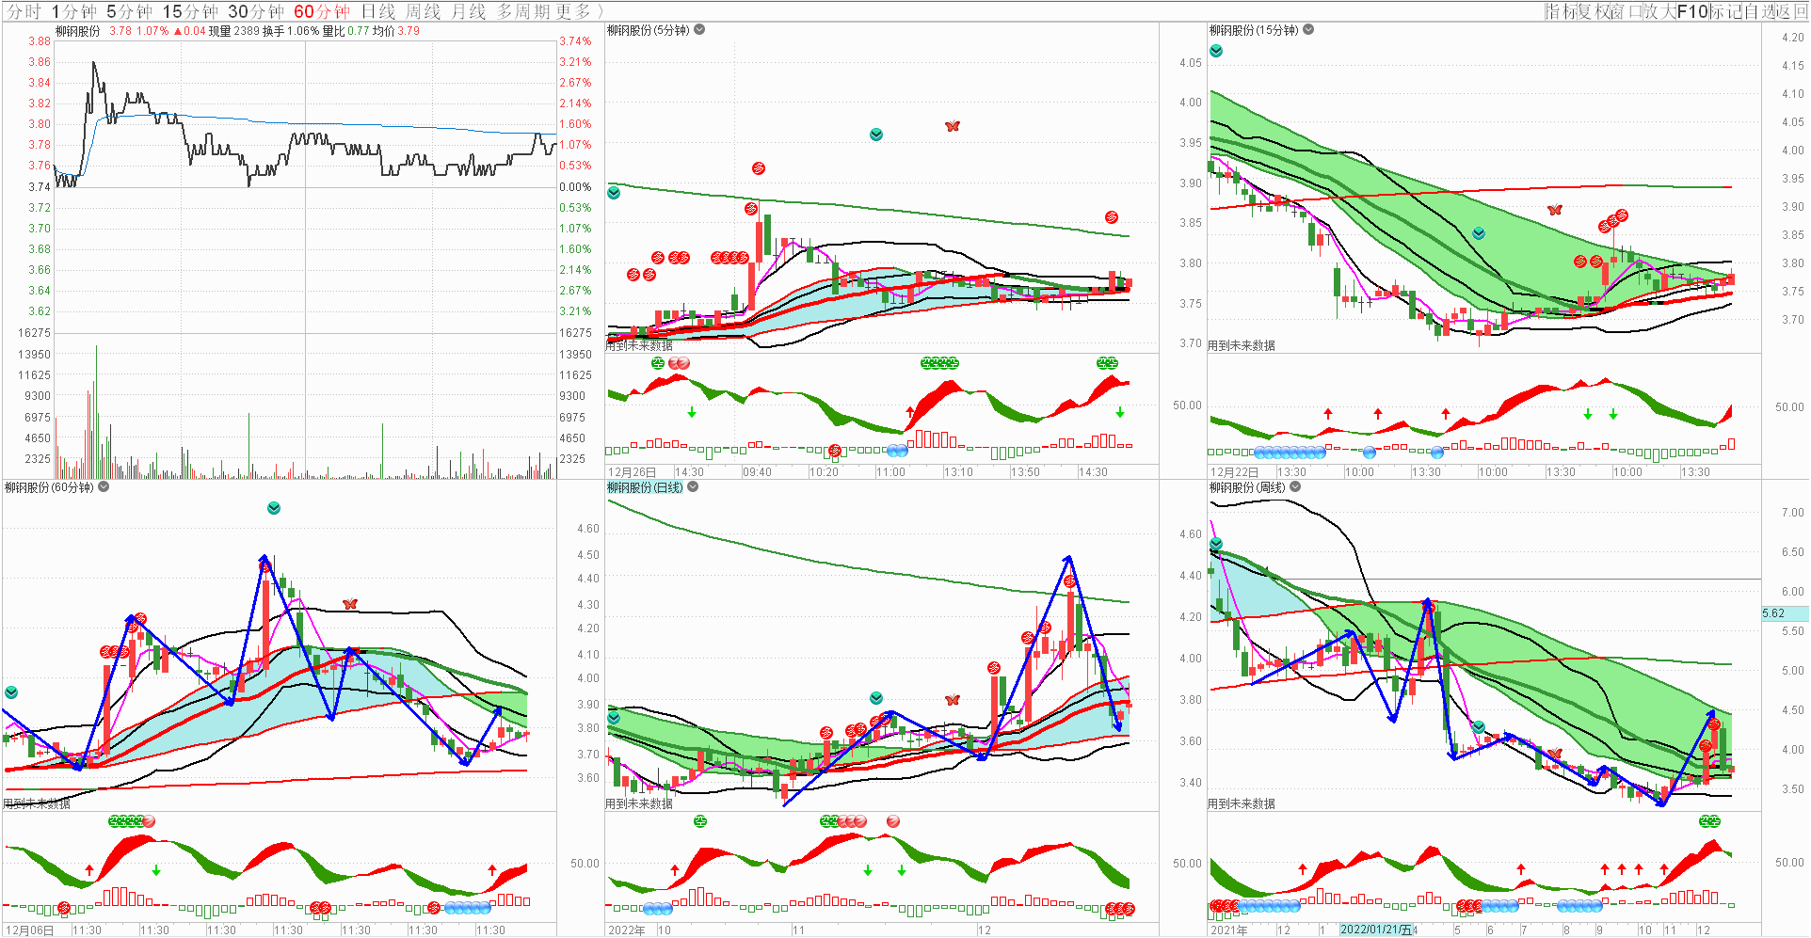Switch to the 分时 time-share tab

[x=25, y=11]
